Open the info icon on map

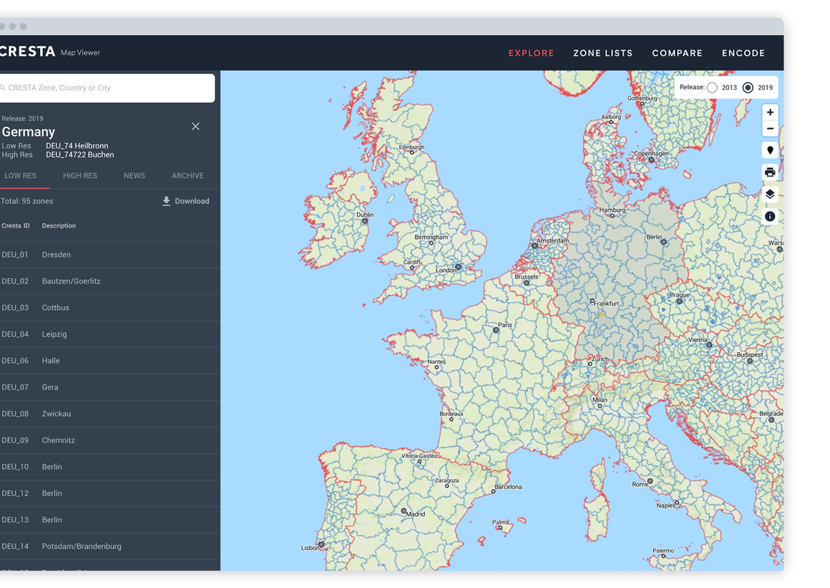point(770,217)
